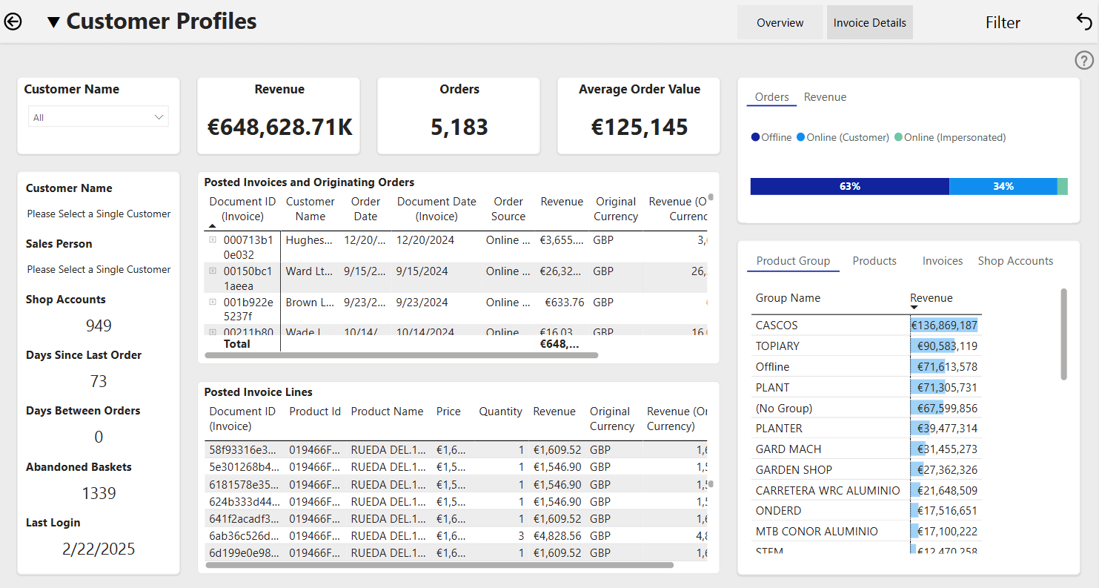The image size is (1099, 588).
Task: Click invoice line 6ab36c526d cell
Action: pyautogui.click(x=243, y=535)
